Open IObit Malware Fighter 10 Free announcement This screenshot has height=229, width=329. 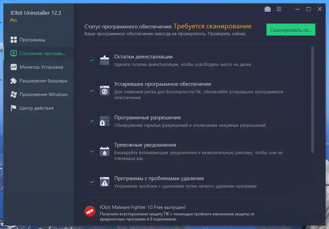point(143,207)
